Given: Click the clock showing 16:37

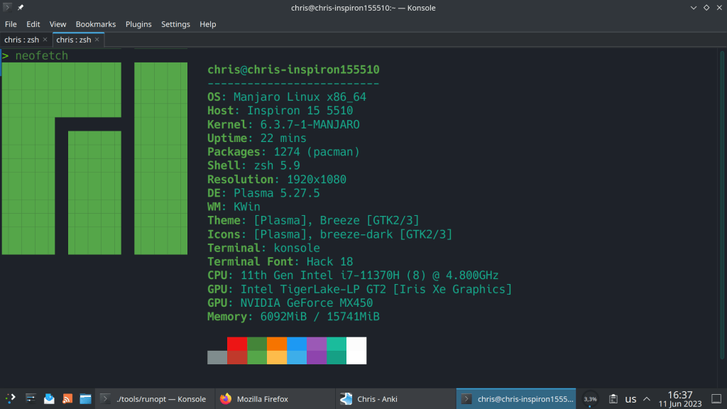Looking at the screenshot, I should (x=680, y=398).
